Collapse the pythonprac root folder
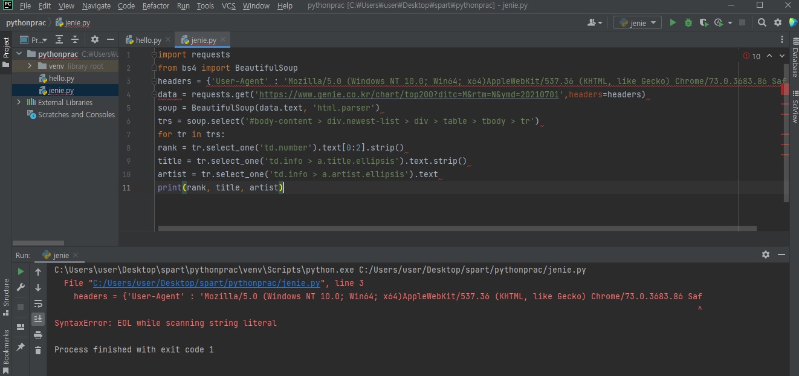Screen dimensions: 799x376 (x=19, y=54)
